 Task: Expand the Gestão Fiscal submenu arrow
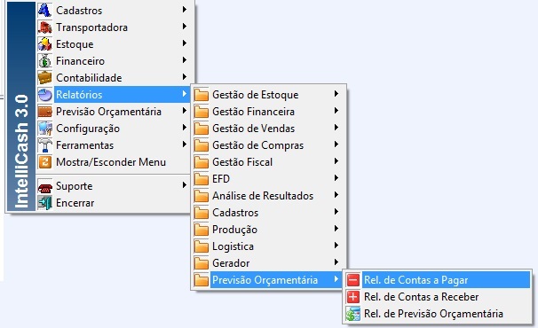[x=336, y=161]
